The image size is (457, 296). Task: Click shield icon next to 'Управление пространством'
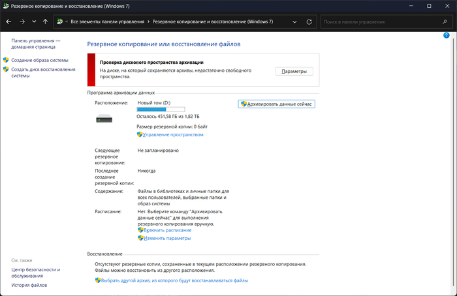click(x=140, y=134)
